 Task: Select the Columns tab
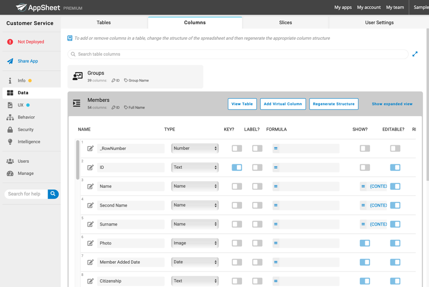tap(195, 23)
